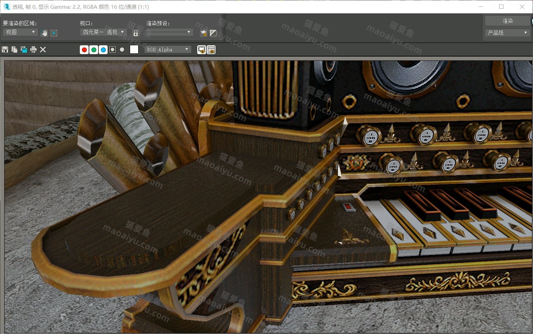Click the Clone Rendered Frame Window icon
533x334 pixels.
tap(24, 50)
